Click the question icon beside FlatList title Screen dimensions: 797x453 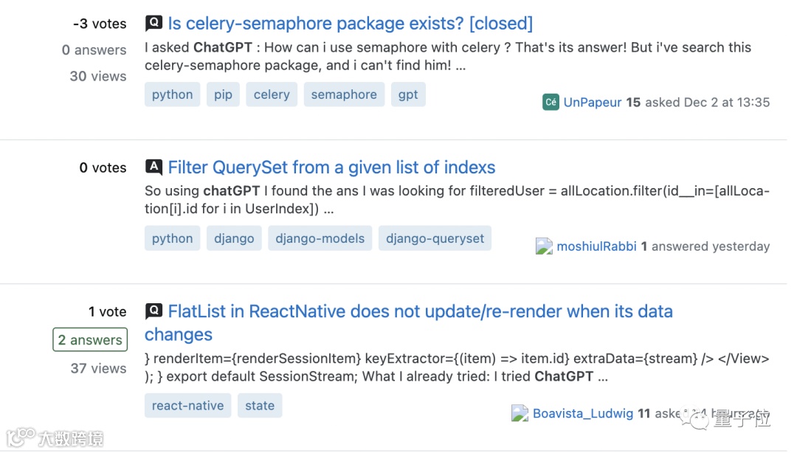click(x=153, y=311)
